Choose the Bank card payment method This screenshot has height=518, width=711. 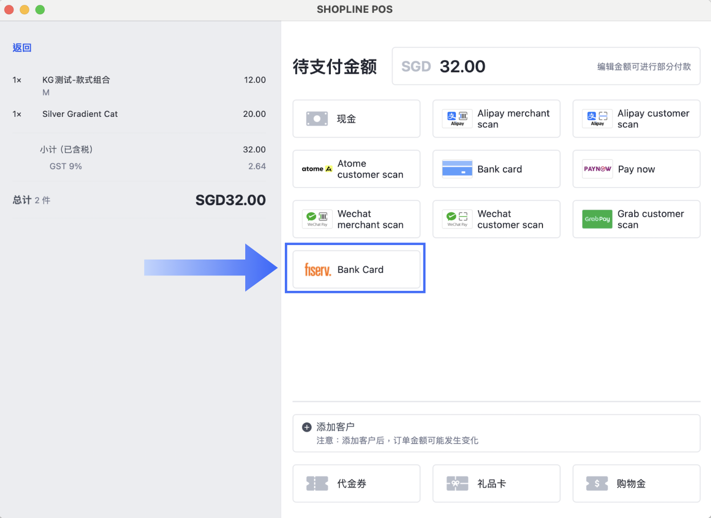pyautogui.click(x=497, y=169)
